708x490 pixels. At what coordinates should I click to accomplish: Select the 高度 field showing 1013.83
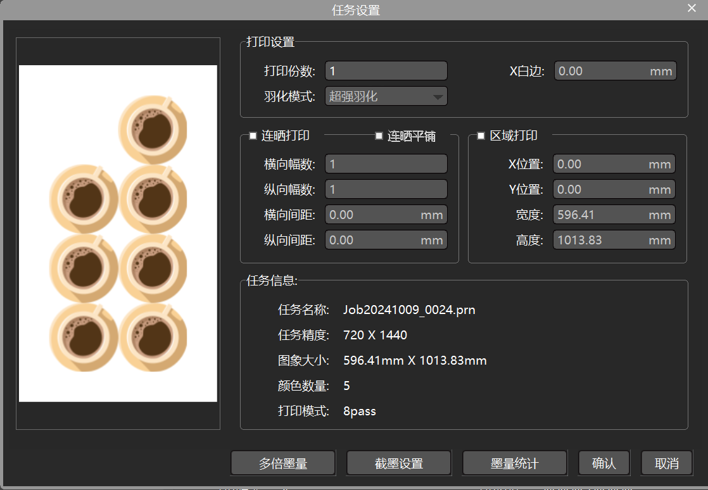click(614, 239)
